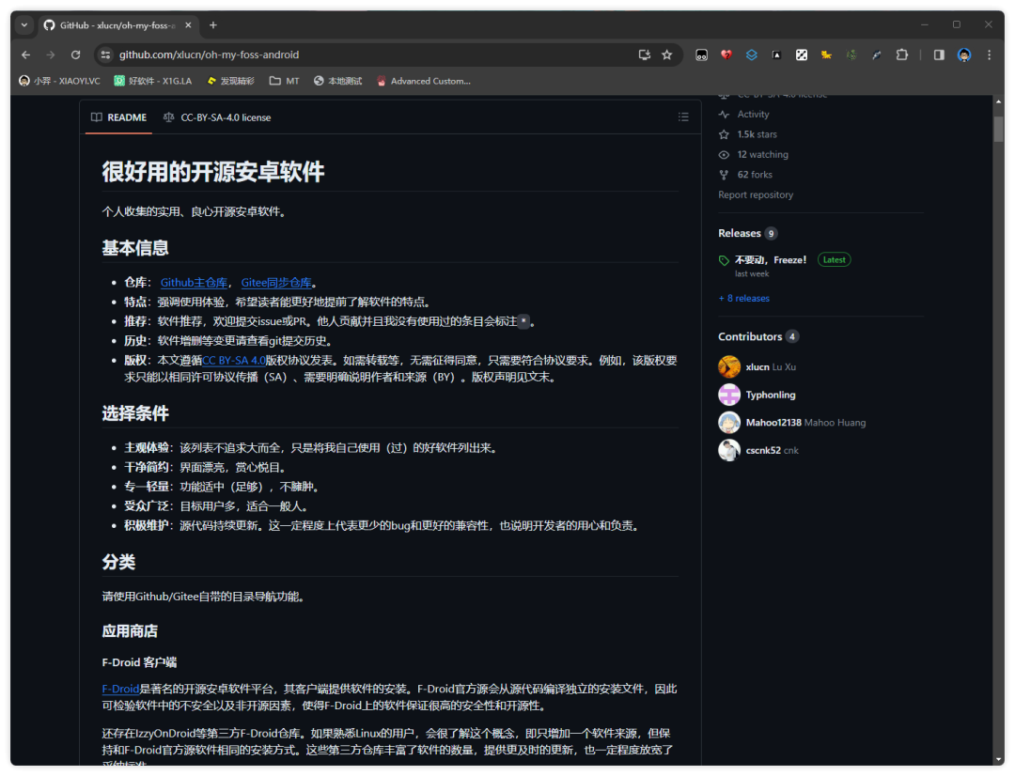Click the README book icon

pyautogui.click(x=95, y=116)
